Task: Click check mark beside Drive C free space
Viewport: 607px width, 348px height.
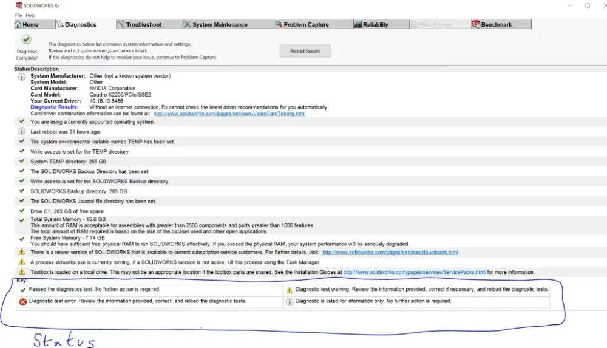Action: pos(22,210)
